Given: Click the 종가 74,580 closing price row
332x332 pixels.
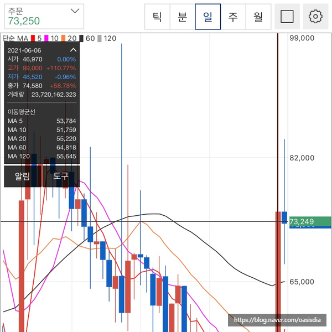Looking at the screenshot, I should tap(41, 86).
